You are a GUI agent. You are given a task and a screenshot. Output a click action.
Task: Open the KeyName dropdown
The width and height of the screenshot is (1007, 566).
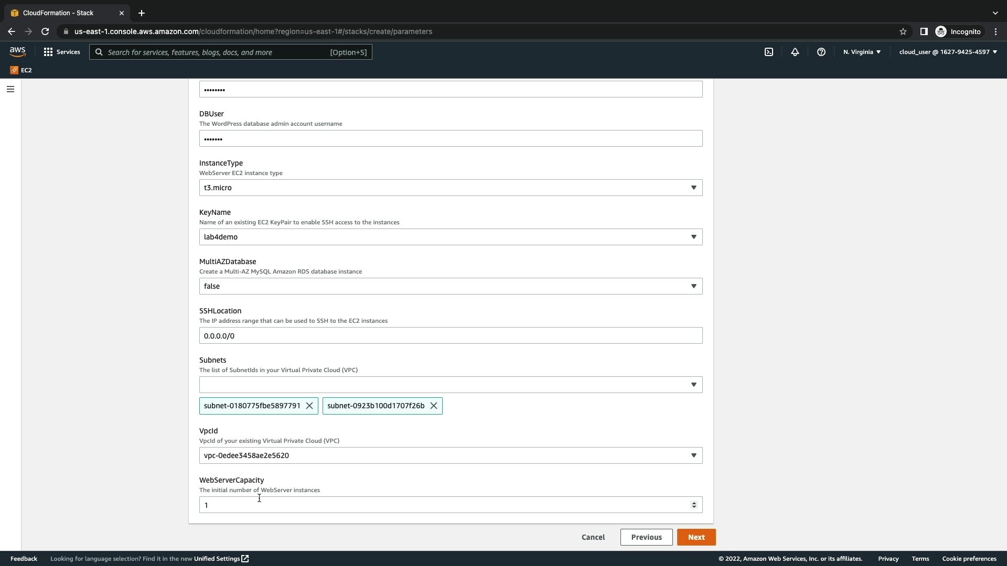pyautogui.click(x=451, y=237)
